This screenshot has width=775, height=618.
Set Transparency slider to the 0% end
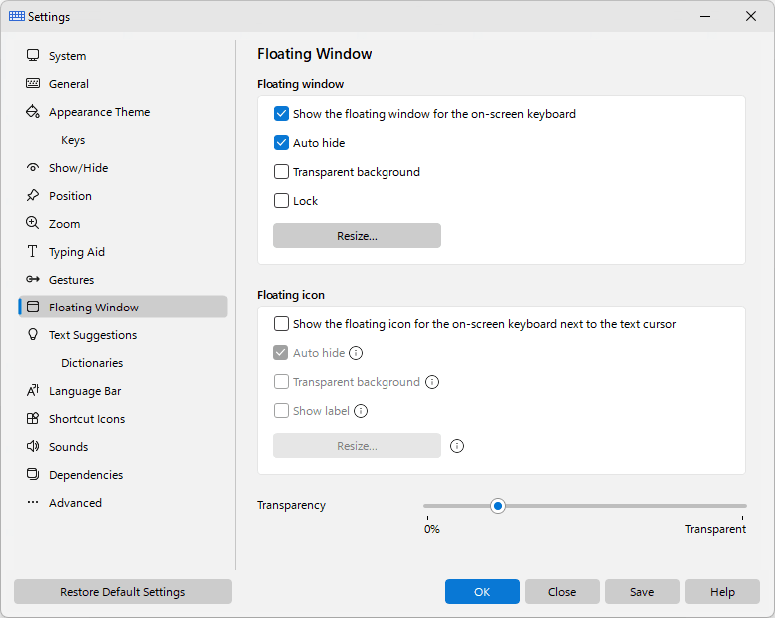point(428,506)
